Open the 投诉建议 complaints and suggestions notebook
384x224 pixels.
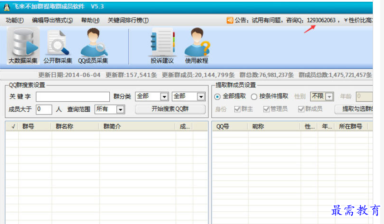coord(162,46)
